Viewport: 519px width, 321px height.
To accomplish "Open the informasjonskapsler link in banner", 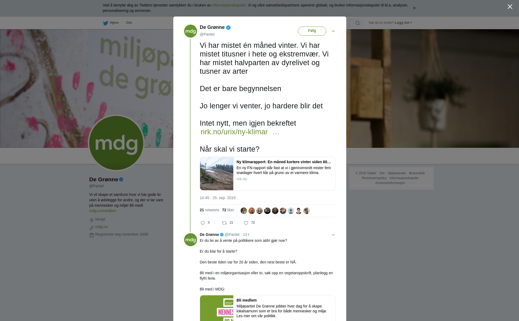I will pyautogui.click(x=229, y=5).
